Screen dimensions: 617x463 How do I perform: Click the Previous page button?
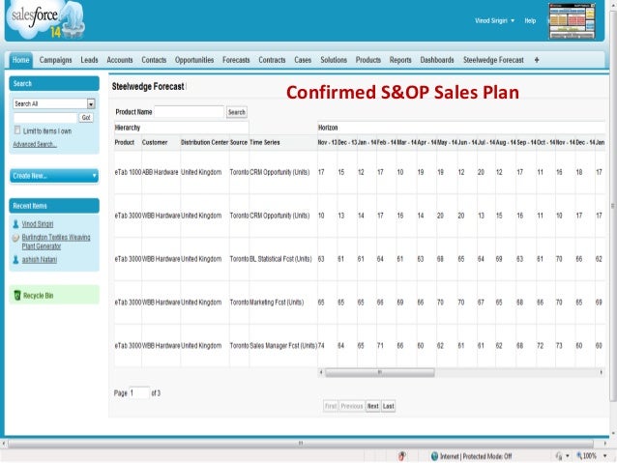[352, 406]
